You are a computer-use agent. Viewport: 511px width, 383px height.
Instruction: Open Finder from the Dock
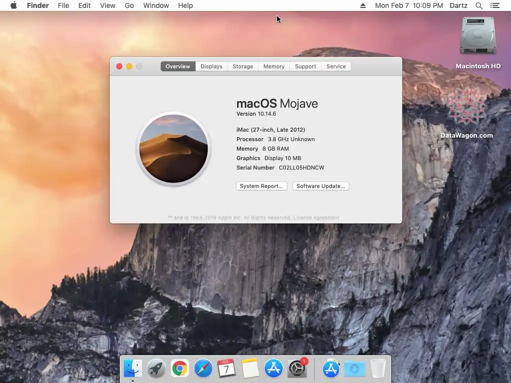(x=133, y=369)
